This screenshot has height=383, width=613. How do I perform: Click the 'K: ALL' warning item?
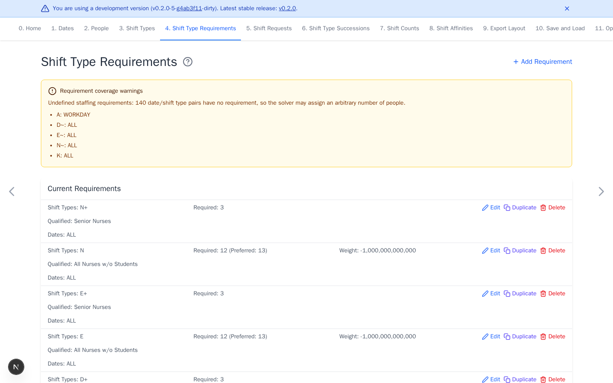(65, 156)
